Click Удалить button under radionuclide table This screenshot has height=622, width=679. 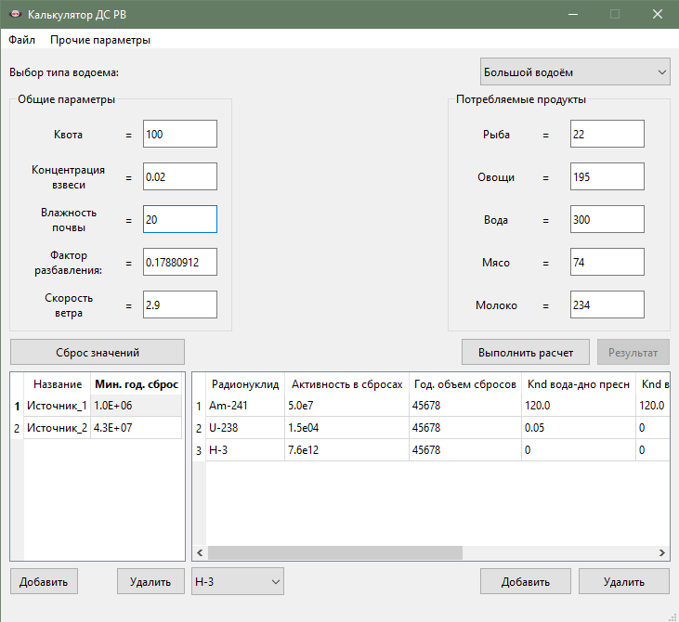[x=623, y=581]
